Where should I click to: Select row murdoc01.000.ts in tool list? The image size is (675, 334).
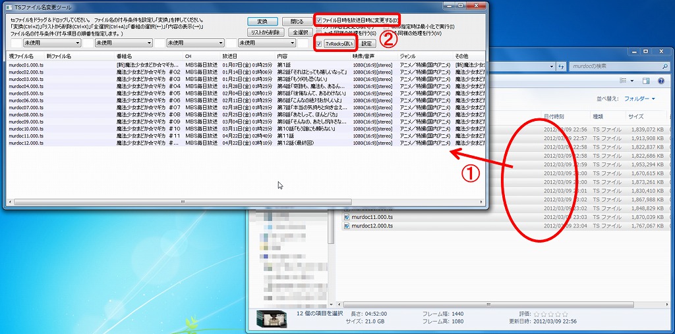tap(247, 65)
